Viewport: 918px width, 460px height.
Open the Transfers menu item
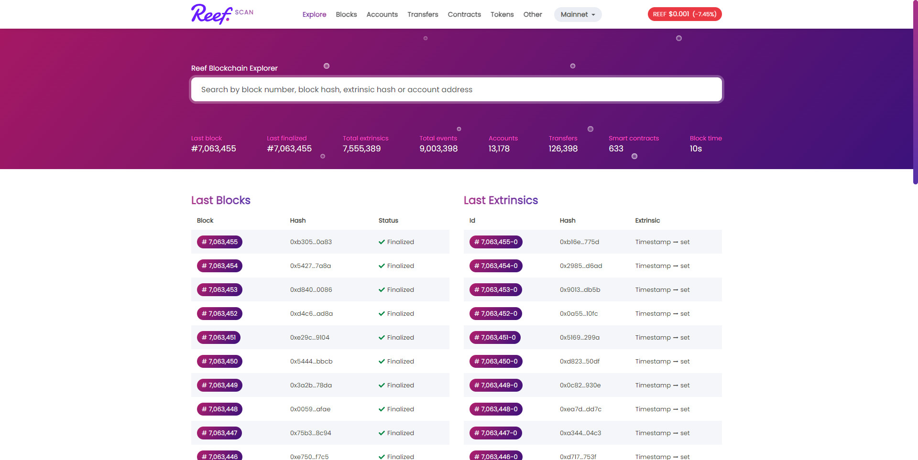pyautogui.click(x=423, y=14)
